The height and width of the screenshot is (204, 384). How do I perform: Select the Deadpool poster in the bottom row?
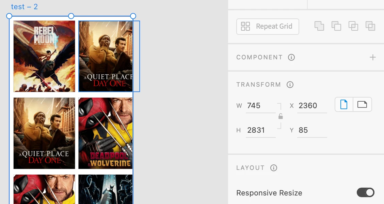click(x=44, y=189)
